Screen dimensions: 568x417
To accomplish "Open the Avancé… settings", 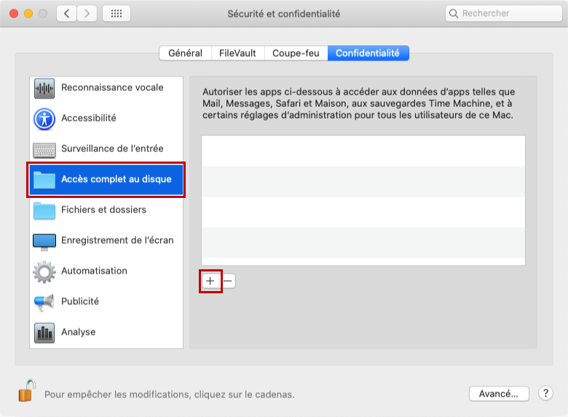I will click(499, 394).
